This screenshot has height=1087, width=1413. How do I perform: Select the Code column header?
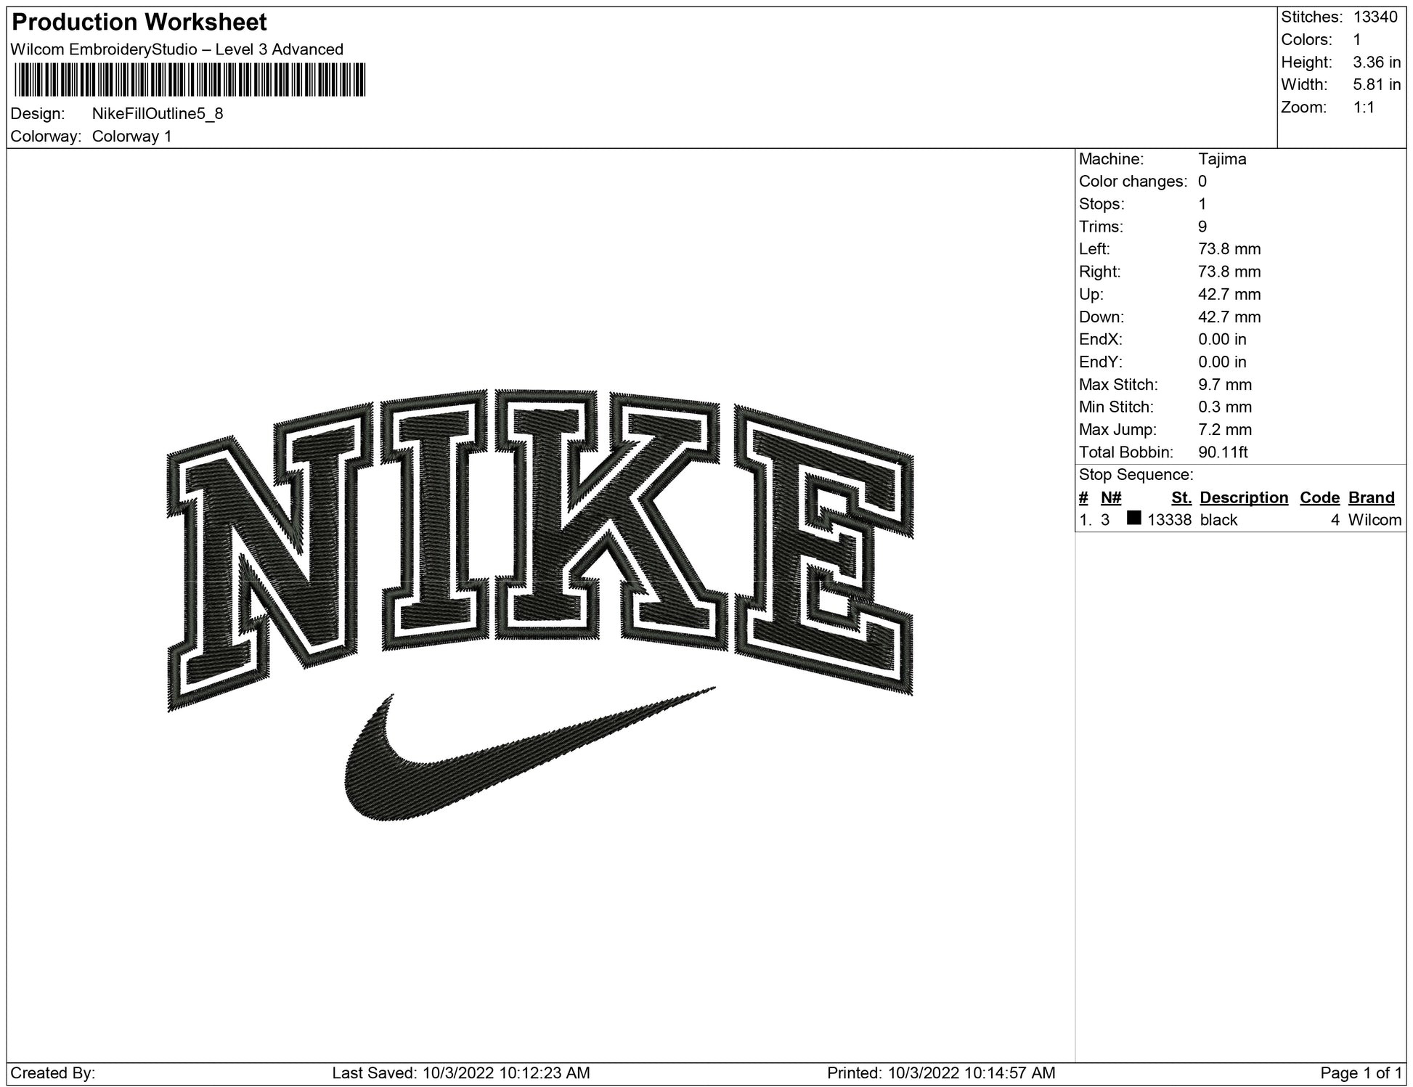pos(1319,497)
